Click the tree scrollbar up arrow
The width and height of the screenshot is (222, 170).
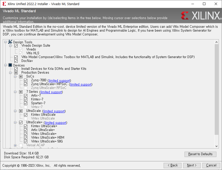pos(216,42)
